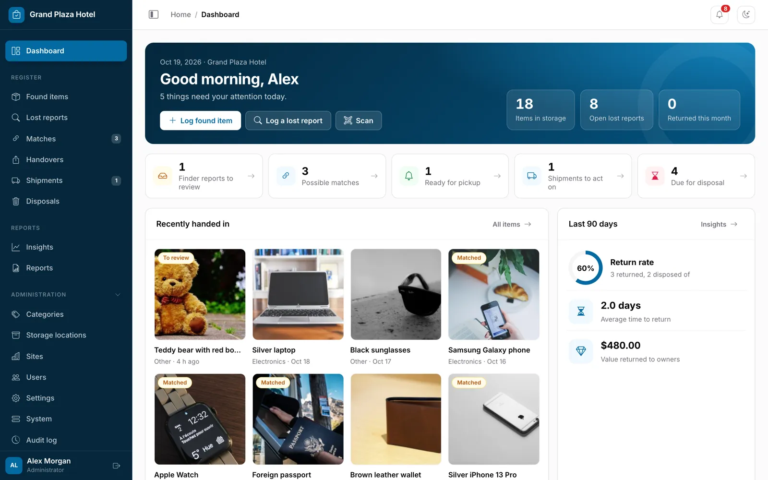The image size is (768, 480).
Task: Open the Matches sidebar item
Action: pyautogui.click(x=66, y=139)
